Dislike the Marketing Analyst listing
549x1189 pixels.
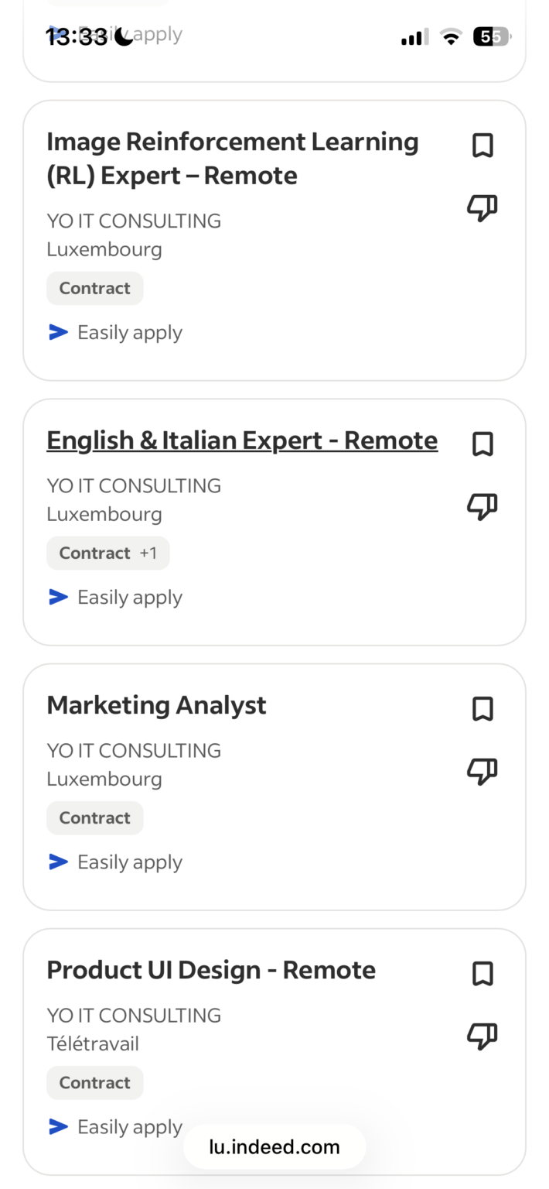click(482, 770)
